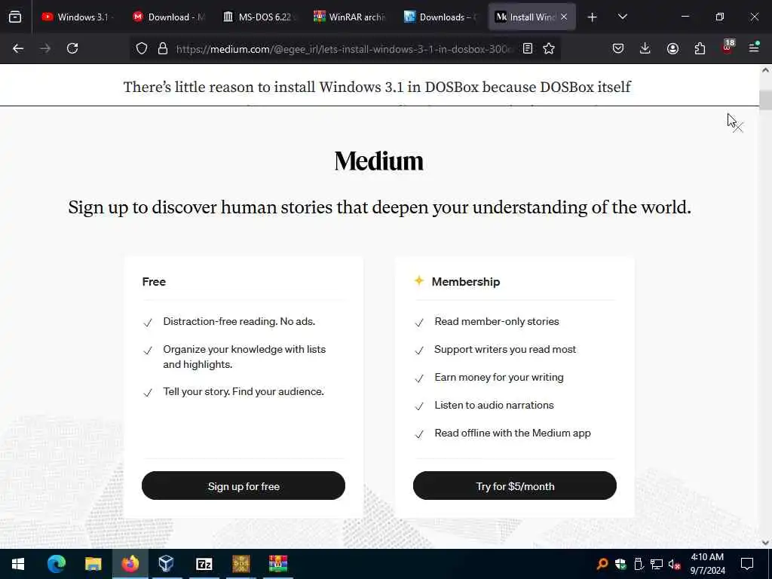Switch to the Windows 3.1 YouTube tab
Image resolution: width=772 pixels, height=579 pixels.
point(78,17)
